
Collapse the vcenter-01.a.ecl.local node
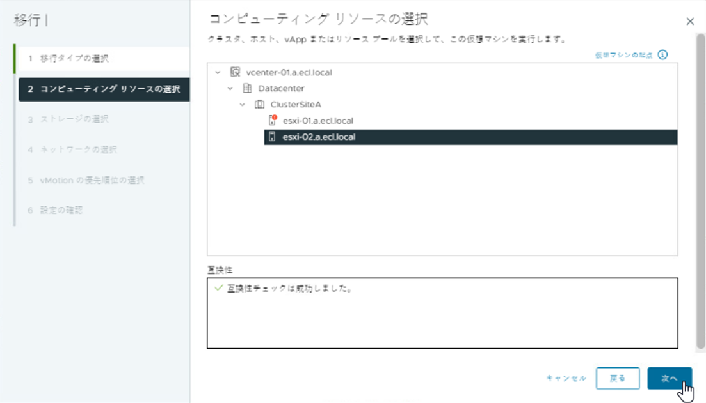(218, 73)
